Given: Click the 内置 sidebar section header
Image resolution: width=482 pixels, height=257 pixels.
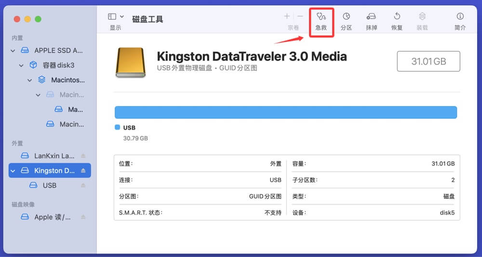Looking at the screenshot, I should pyautogui.click(x=17, y=38).
